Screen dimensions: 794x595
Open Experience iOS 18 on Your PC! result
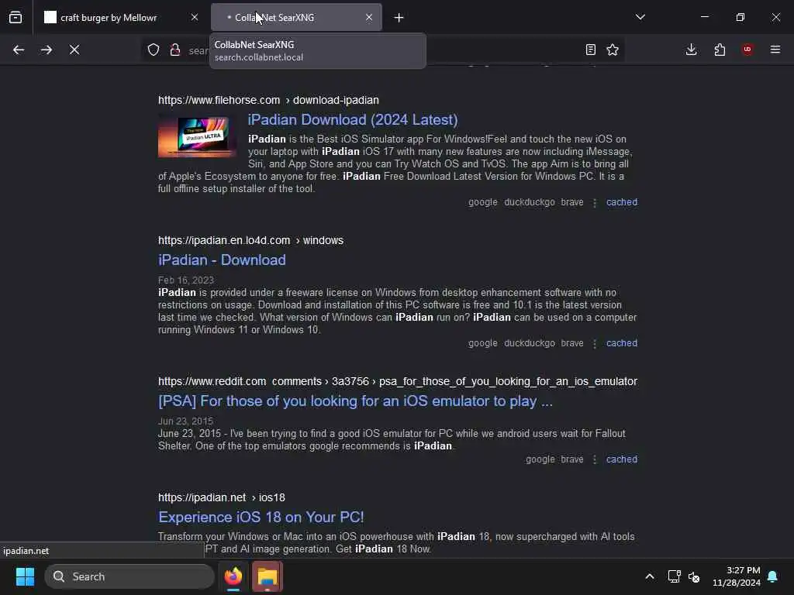[x=261, y=518]
